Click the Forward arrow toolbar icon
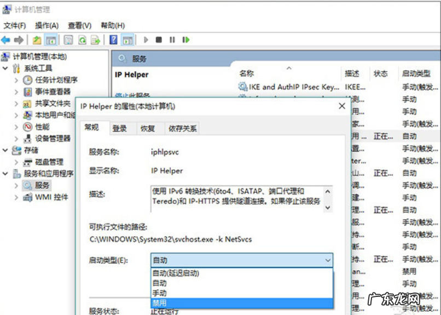 19,40
